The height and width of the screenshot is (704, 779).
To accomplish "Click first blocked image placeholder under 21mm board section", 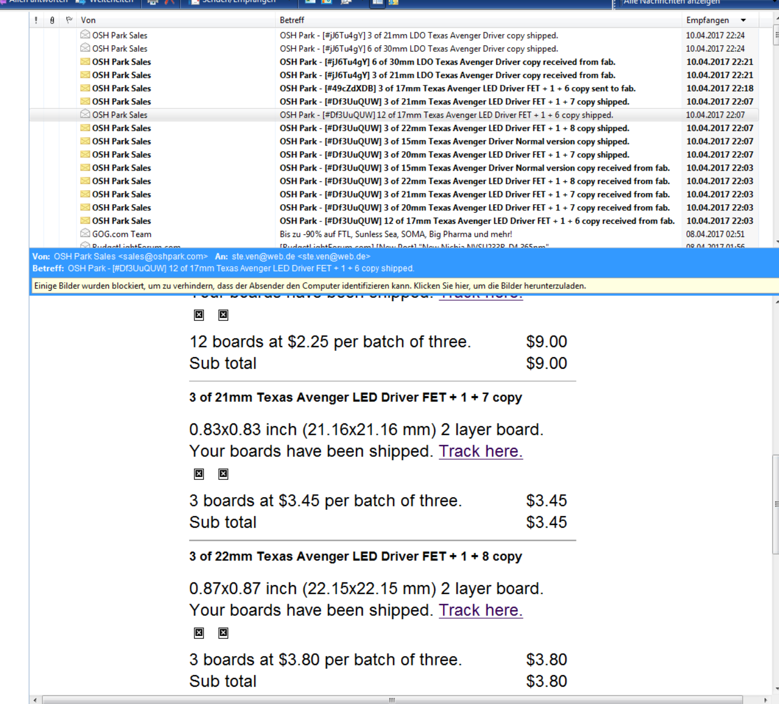I will (199, 474).
